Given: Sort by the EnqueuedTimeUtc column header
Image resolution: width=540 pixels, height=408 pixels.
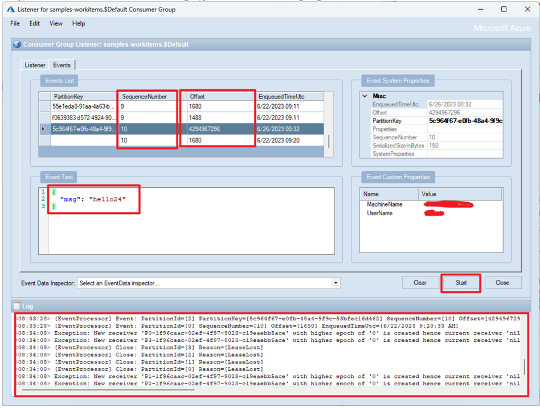Looking at the screenshot, I should coord(290,97).
